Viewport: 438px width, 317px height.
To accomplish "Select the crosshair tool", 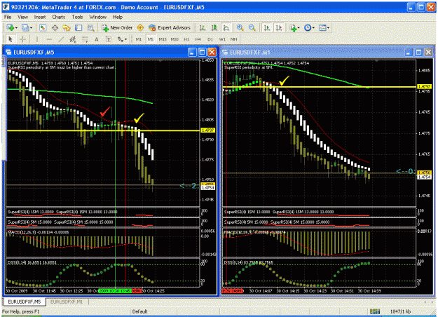I will tap(23, 39).
